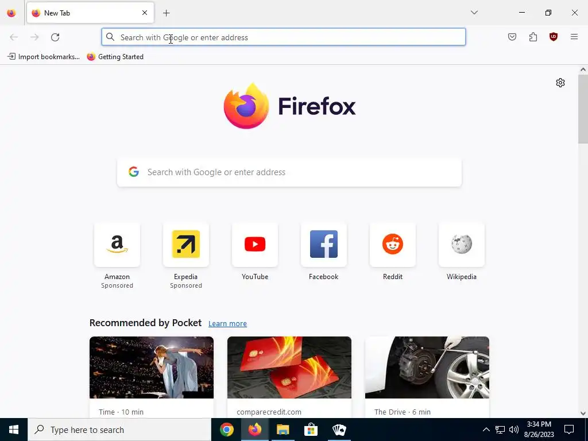The height and width of the screenshot is (441, 588).
Task: Click Import bookmarks in bookmarks toolbar
Action: coord(44,57)
